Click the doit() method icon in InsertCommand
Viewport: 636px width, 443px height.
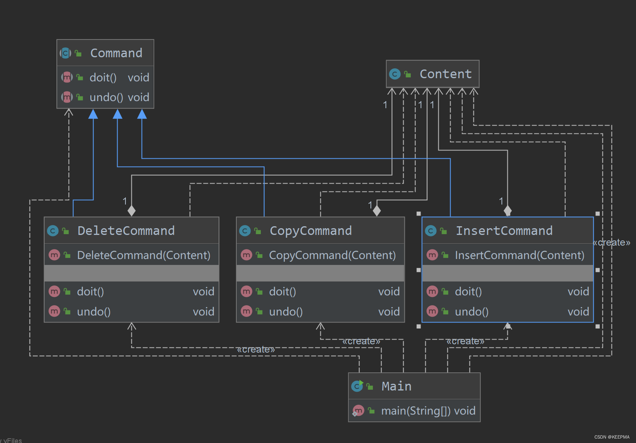coord(432,291)
